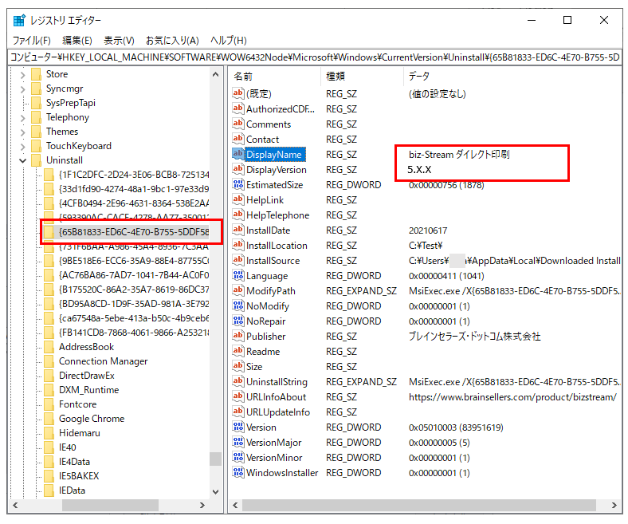Click the VersionMajor DWORD icon

[x=238, y=442]
